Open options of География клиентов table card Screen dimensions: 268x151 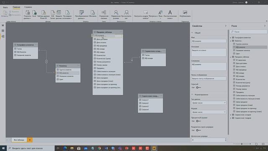pyautogui.click(x=36, y=45)
